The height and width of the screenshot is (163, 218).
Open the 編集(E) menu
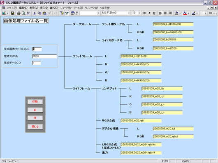click(23, 8)
